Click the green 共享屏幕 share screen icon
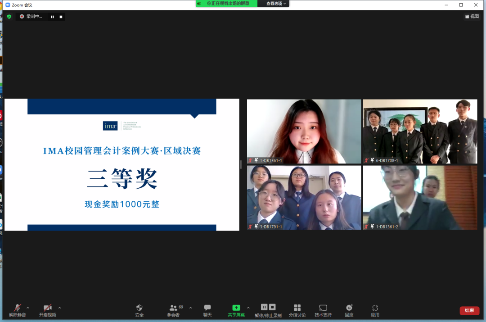Viewport: 486px width, 322px height. pyautogui.click(x=236, y=308)
